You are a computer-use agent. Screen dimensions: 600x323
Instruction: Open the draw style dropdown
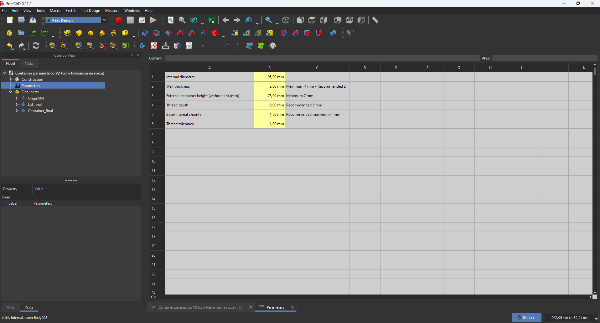click(202, 23)
